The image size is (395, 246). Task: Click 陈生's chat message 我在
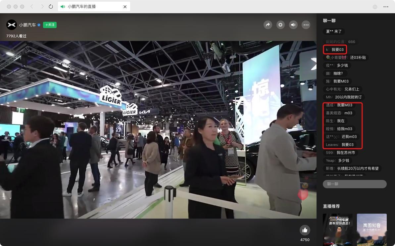point(335,121)
